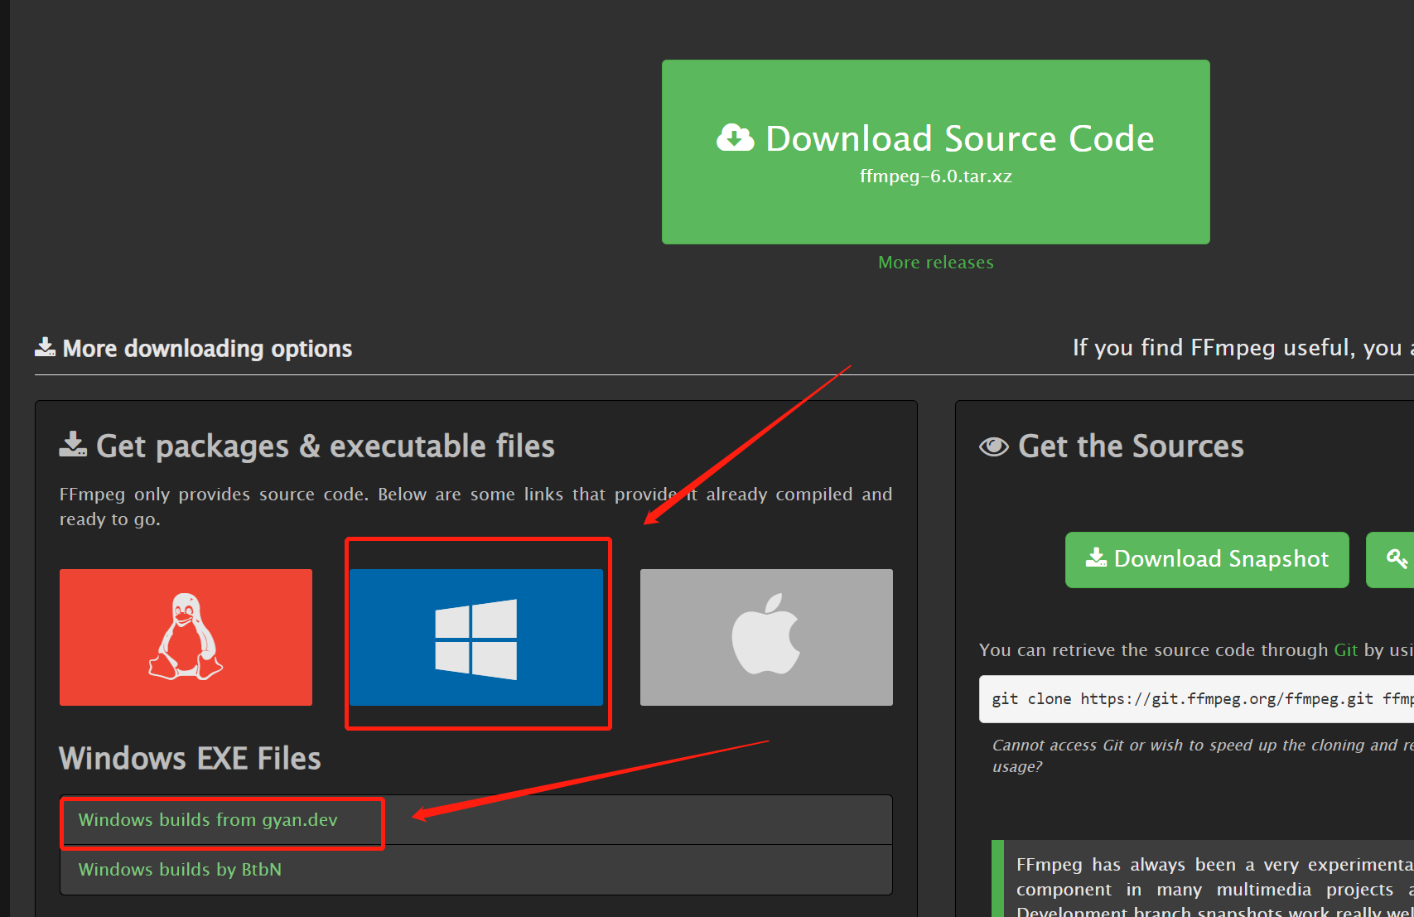Click the 'Cannot access Git' italic note
This screenshot has width=1414, height=917.
(x=1203, y=755)
